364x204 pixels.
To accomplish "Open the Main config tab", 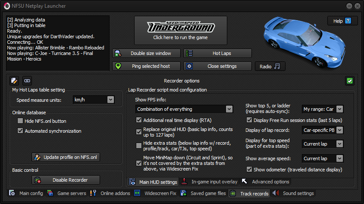I will pyautogui.click(x=26, y=193).
